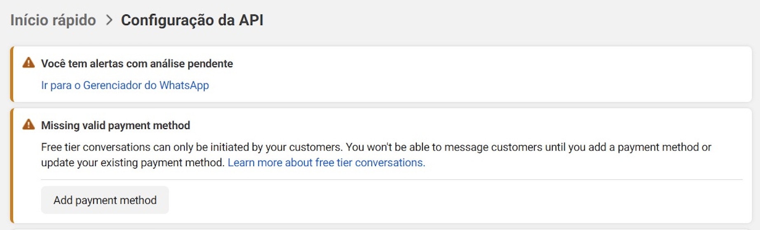This screenshot has height=230, width=760.
Task: Click the divider line above Add payment method
Action: click(392, 180)
